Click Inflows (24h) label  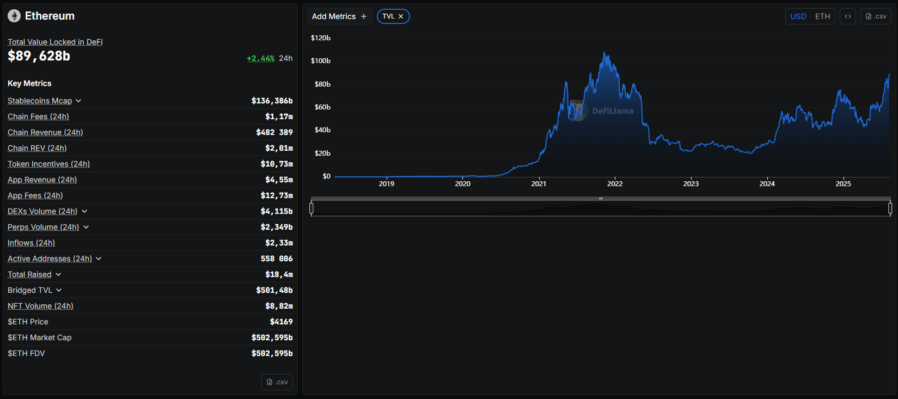[x=31, y=243]
